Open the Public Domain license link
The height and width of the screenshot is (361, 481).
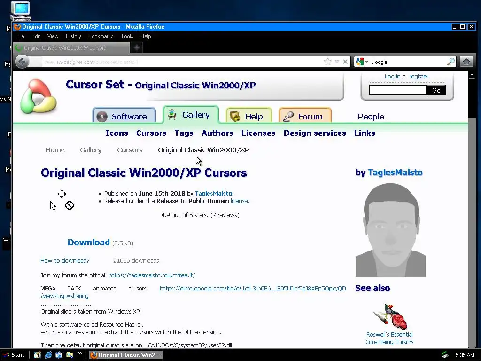239,201
